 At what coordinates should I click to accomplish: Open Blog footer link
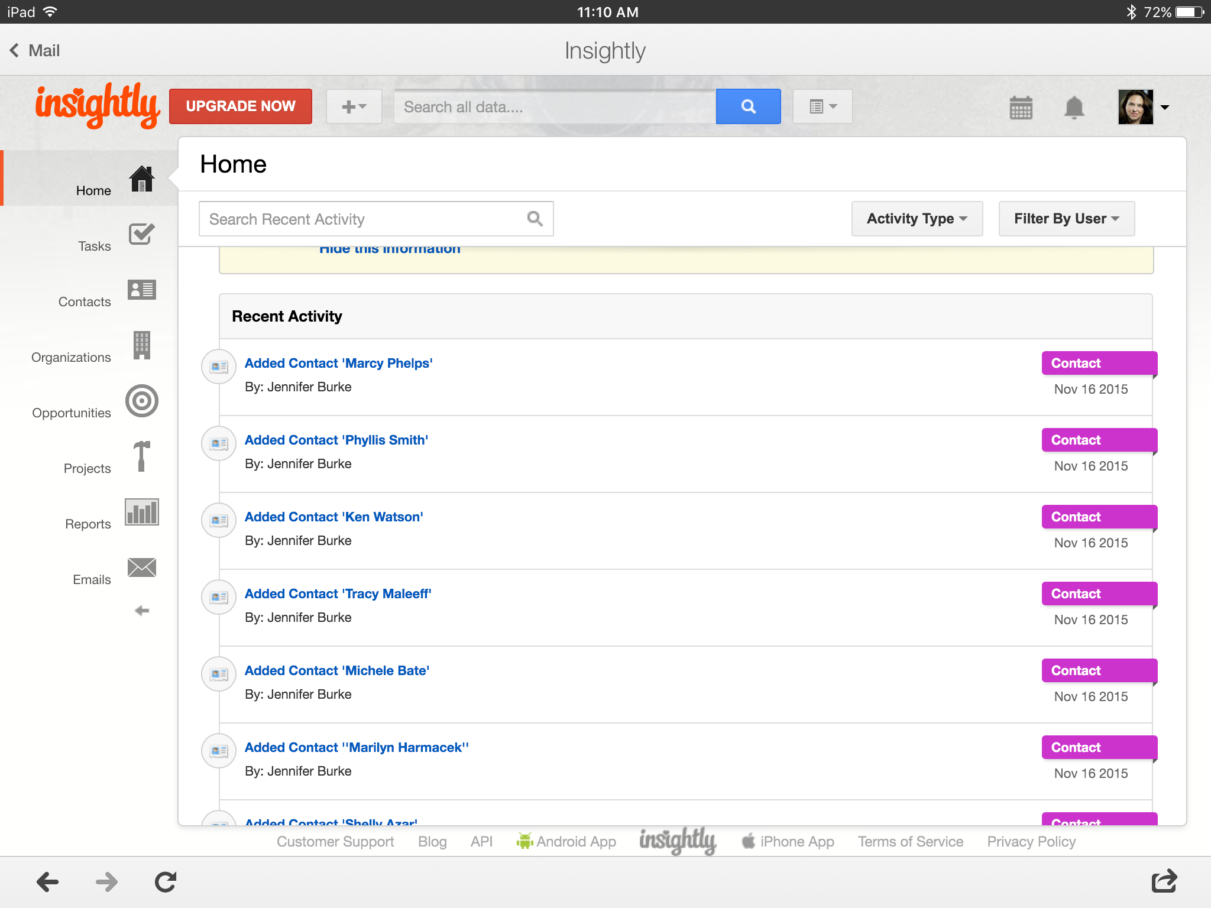click(x=432, y=841)
